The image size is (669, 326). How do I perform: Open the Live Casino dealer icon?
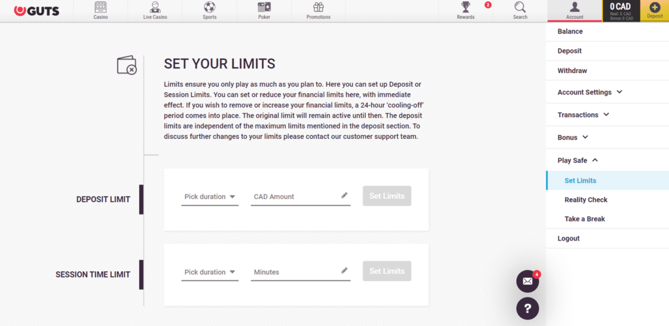click(x=155, y=8)
